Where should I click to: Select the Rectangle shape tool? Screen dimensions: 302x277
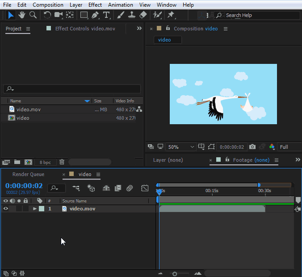(x=84, y=15)
